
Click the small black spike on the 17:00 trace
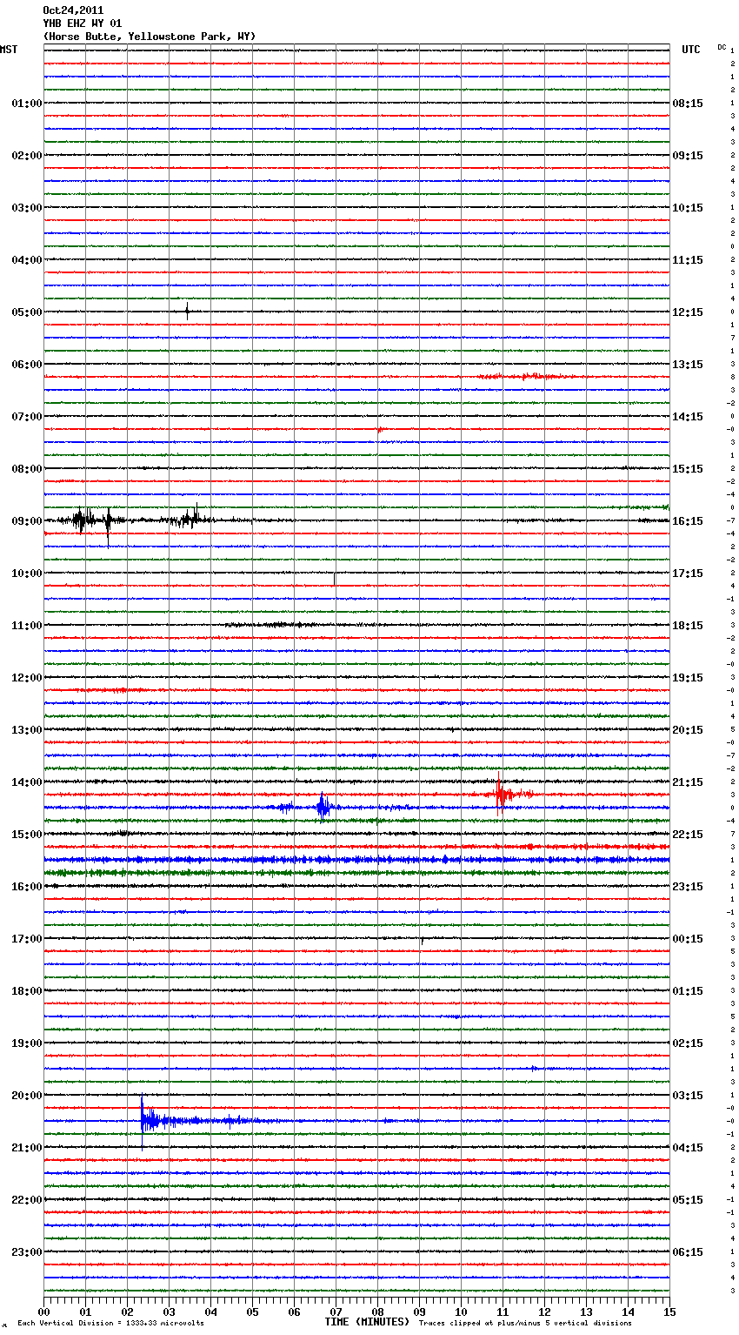point(422,940)
